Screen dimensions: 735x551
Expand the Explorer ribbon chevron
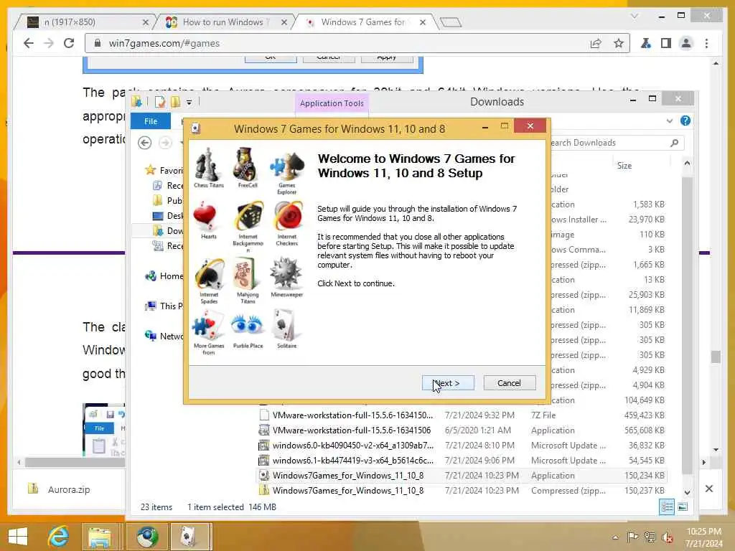click(670, 121)
